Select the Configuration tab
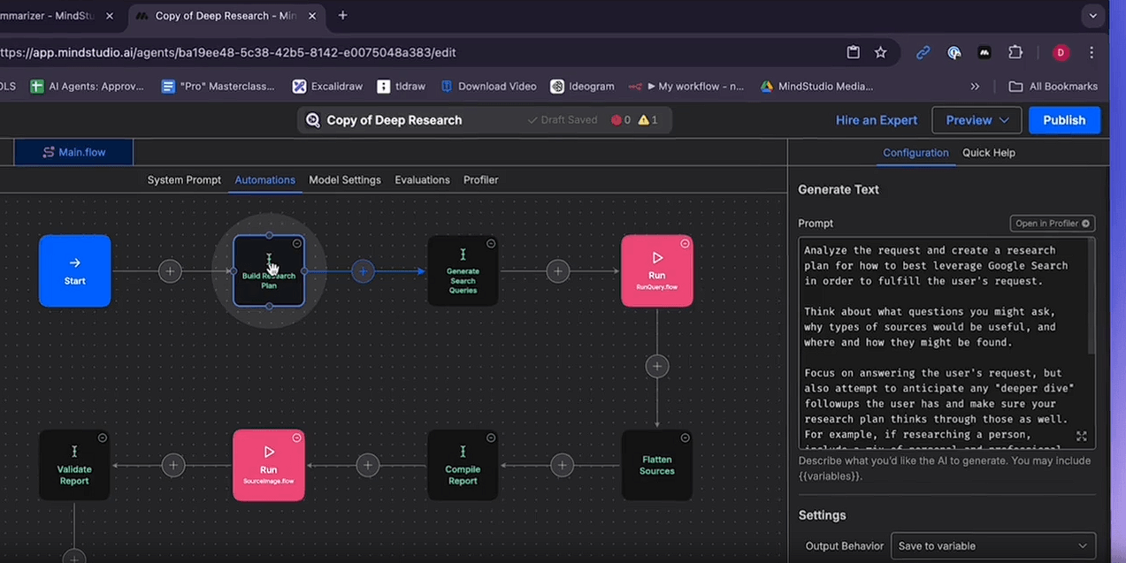 [915, 153]
